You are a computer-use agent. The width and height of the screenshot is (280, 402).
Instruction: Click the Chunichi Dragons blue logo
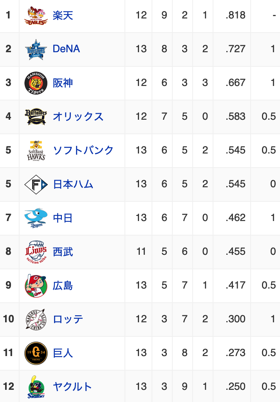pos(36,218)
